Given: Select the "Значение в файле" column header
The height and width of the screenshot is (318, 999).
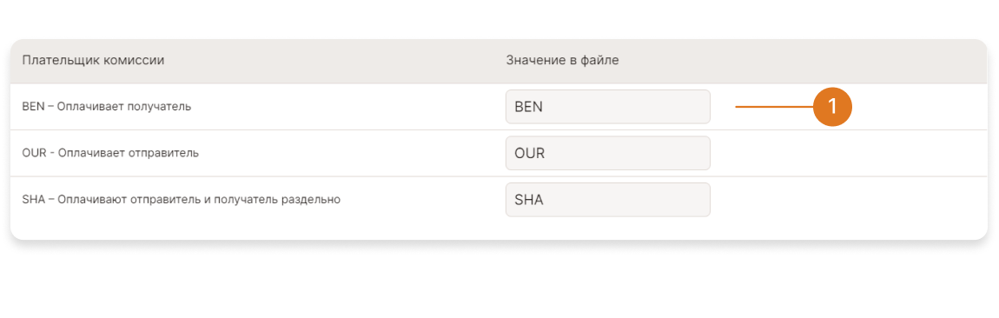Looking at the screenshot, I should point(563,61).
